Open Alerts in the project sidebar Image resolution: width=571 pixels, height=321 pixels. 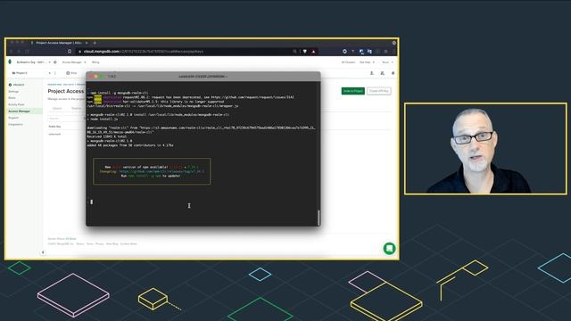pos(12,98)
